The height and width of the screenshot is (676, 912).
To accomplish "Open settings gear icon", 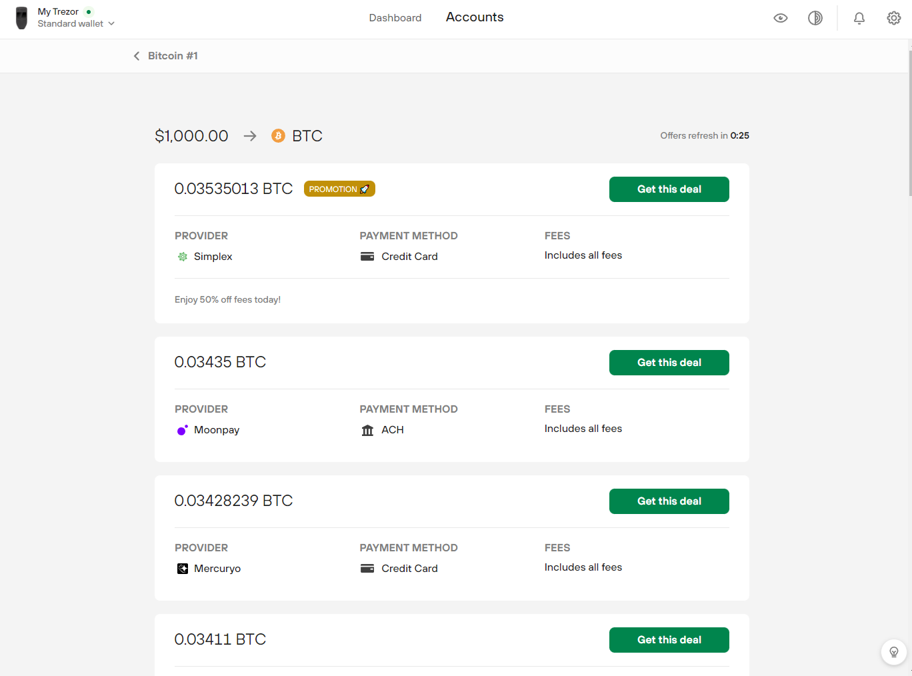I will point(894,18).
